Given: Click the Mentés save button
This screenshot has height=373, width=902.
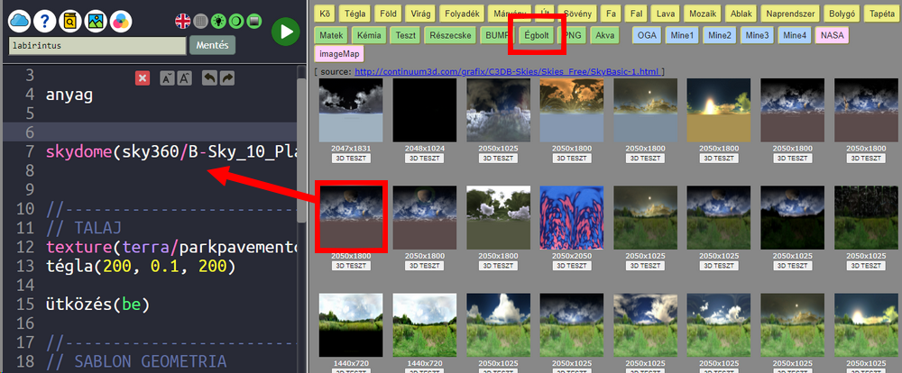Looking at the screenshot, I should pos(212,45).
